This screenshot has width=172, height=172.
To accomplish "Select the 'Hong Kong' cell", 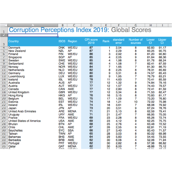I will pyautogui.click(x=33, y=95).
